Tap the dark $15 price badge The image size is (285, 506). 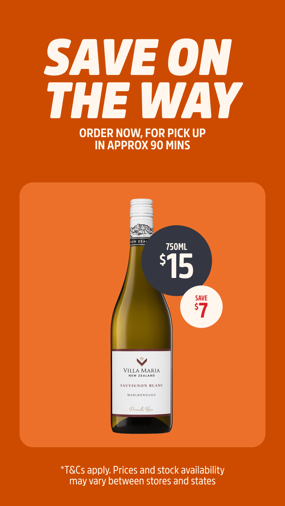pyautogui.click(x=176, y=260)
